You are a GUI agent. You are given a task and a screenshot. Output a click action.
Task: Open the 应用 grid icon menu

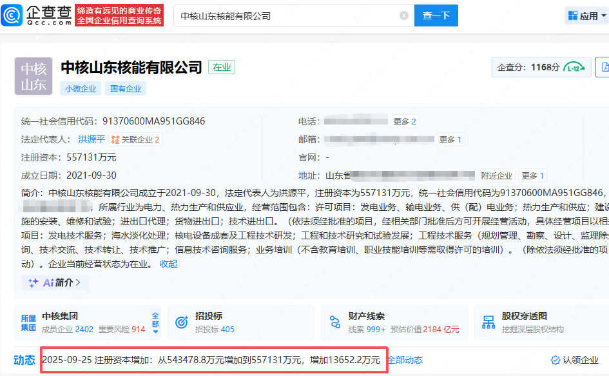(x=573, y=16)
